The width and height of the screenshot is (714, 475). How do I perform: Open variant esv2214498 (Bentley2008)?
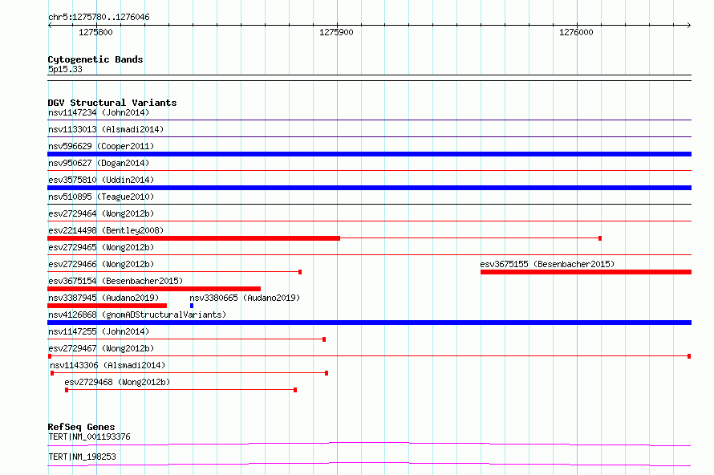106,230
